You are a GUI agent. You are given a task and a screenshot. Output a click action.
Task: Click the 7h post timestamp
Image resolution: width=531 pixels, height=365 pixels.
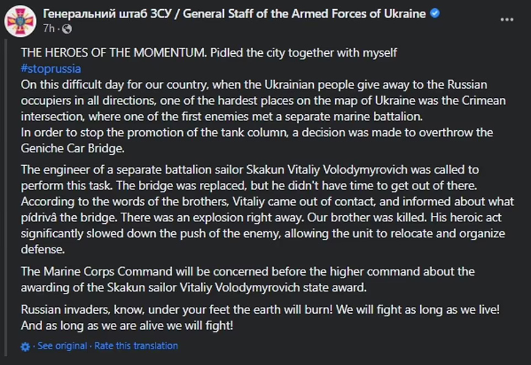click(x=50, y=28)
